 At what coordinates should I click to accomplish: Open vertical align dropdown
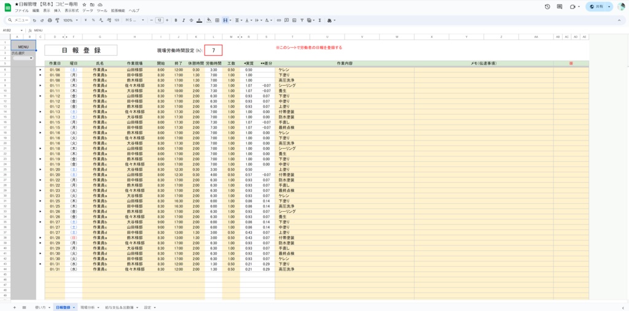pyautogui.click(x=248, y=20)
